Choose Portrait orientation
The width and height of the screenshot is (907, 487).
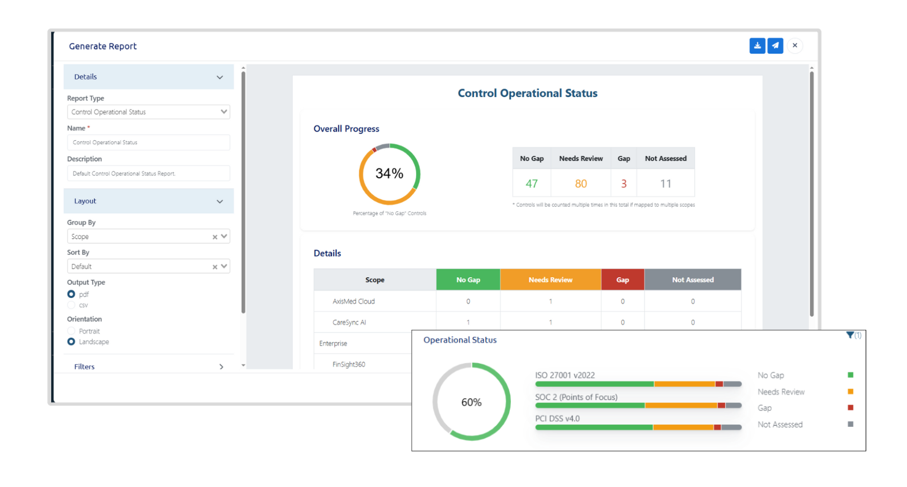tap(71, 331)
